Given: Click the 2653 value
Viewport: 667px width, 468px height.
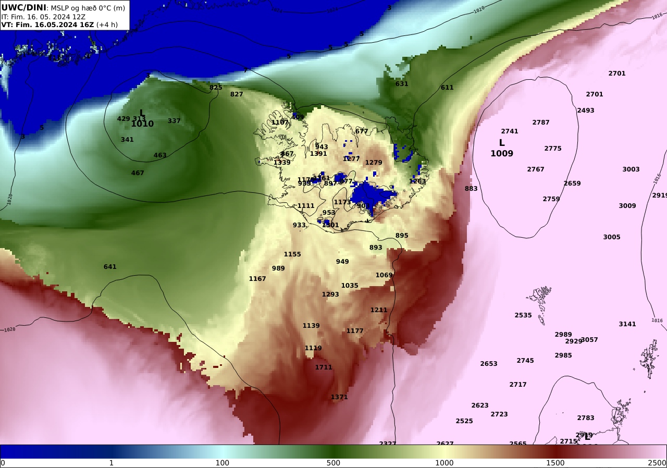Looking at the screenshot, I should pyautogui.click(x=489, y=364).
